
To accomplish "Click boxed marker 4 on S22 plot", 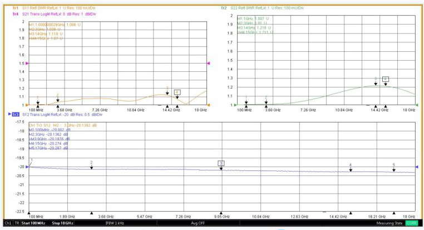I will tap(386, 79).
